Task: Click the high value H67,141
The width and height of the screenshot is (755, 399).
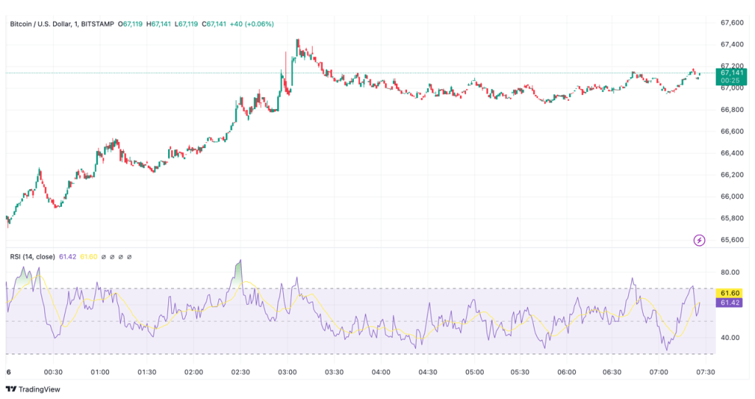Action: click(159, 24)
